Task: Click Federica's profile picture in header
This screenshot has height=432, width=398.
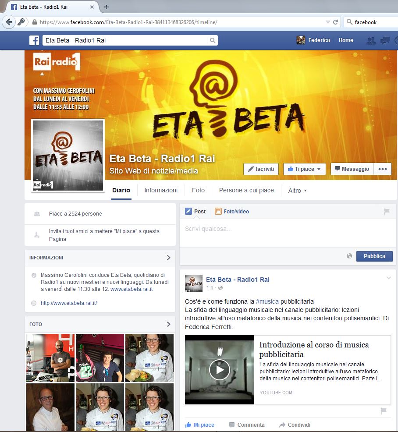Action: click(301, 40)
